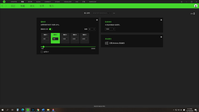Open the Windows Start menu
199x112 pixels.
[x=2, y=110]
